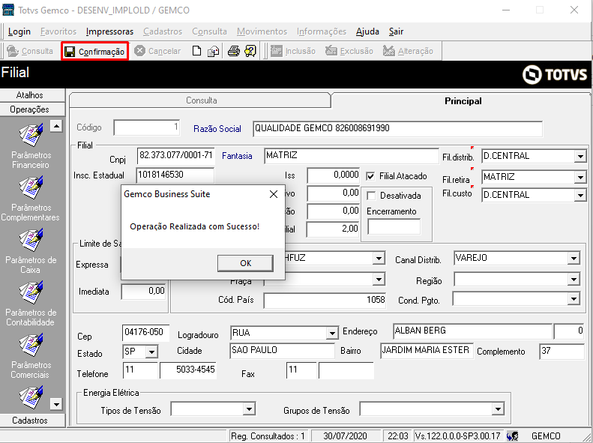The image size is (593, 443).
Task: Click the Fantasia MATRIZ input field
Action: [352, 156]
